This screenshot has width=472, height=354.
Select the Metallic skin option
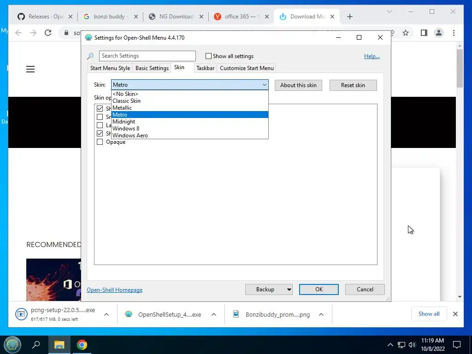coord(189,108)
